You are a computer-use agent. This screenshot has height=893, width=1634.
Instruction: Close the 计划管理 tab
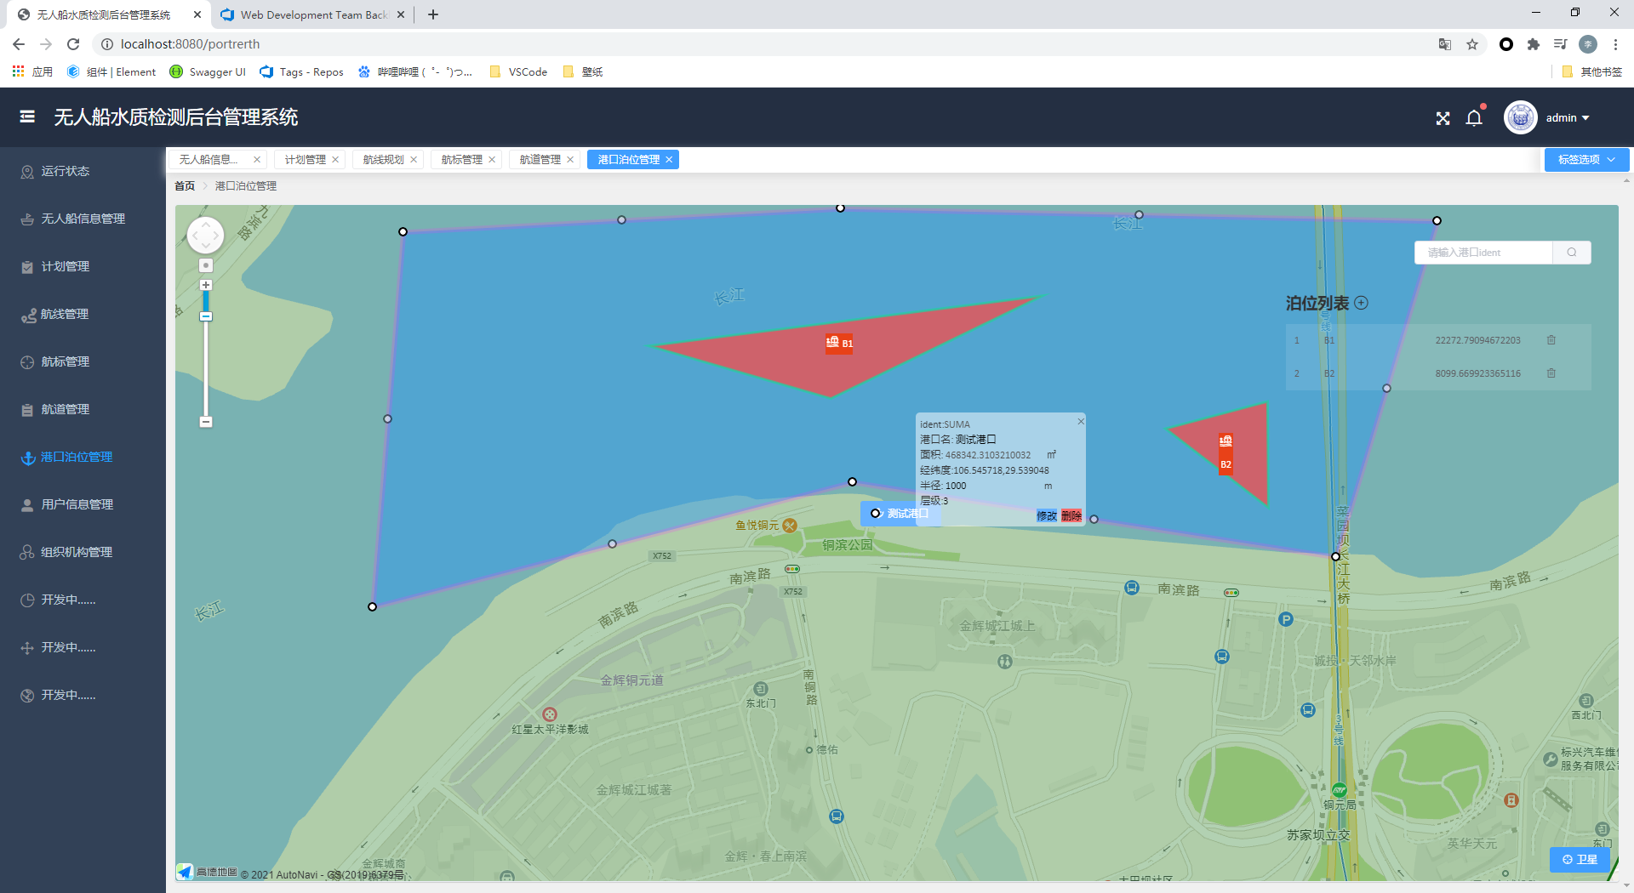click(x=335, y=159)
